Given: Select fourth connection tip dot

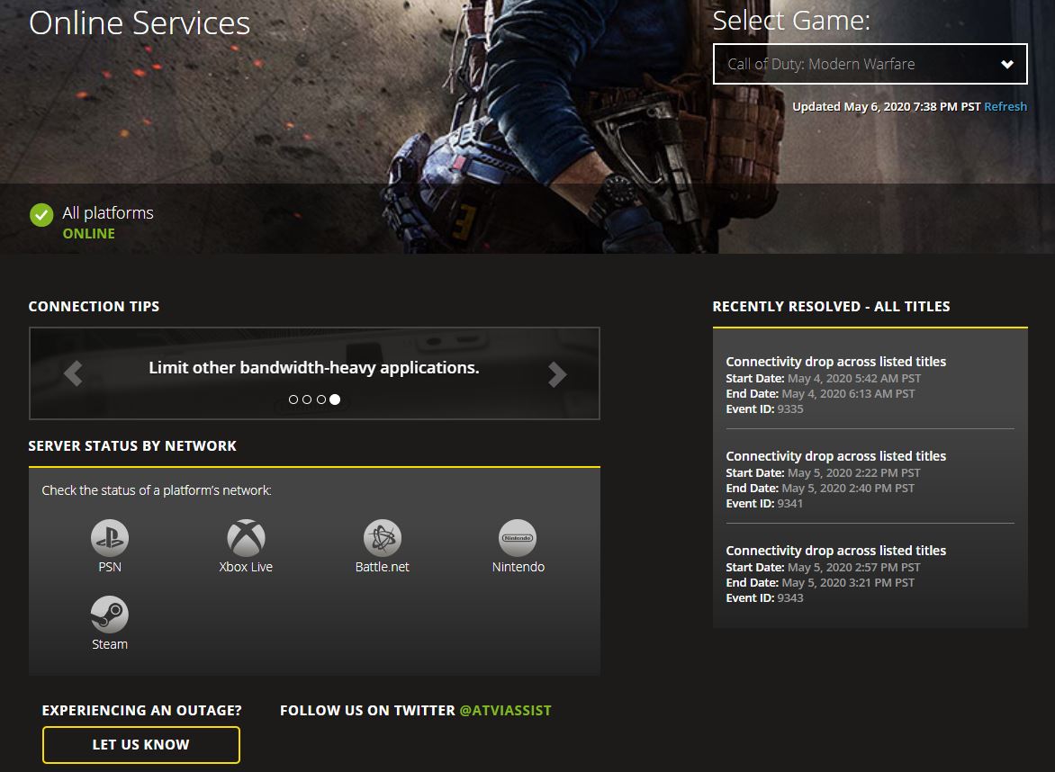Looking at the screenshot, I should 335,399.
